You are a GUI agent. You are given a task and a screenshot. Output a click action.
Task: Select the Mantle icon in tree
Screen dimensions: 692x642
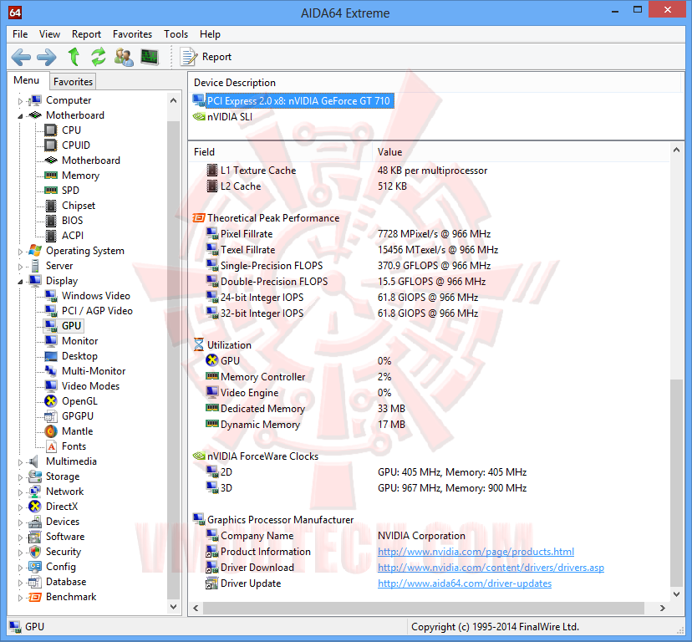(x=51, y=431)
